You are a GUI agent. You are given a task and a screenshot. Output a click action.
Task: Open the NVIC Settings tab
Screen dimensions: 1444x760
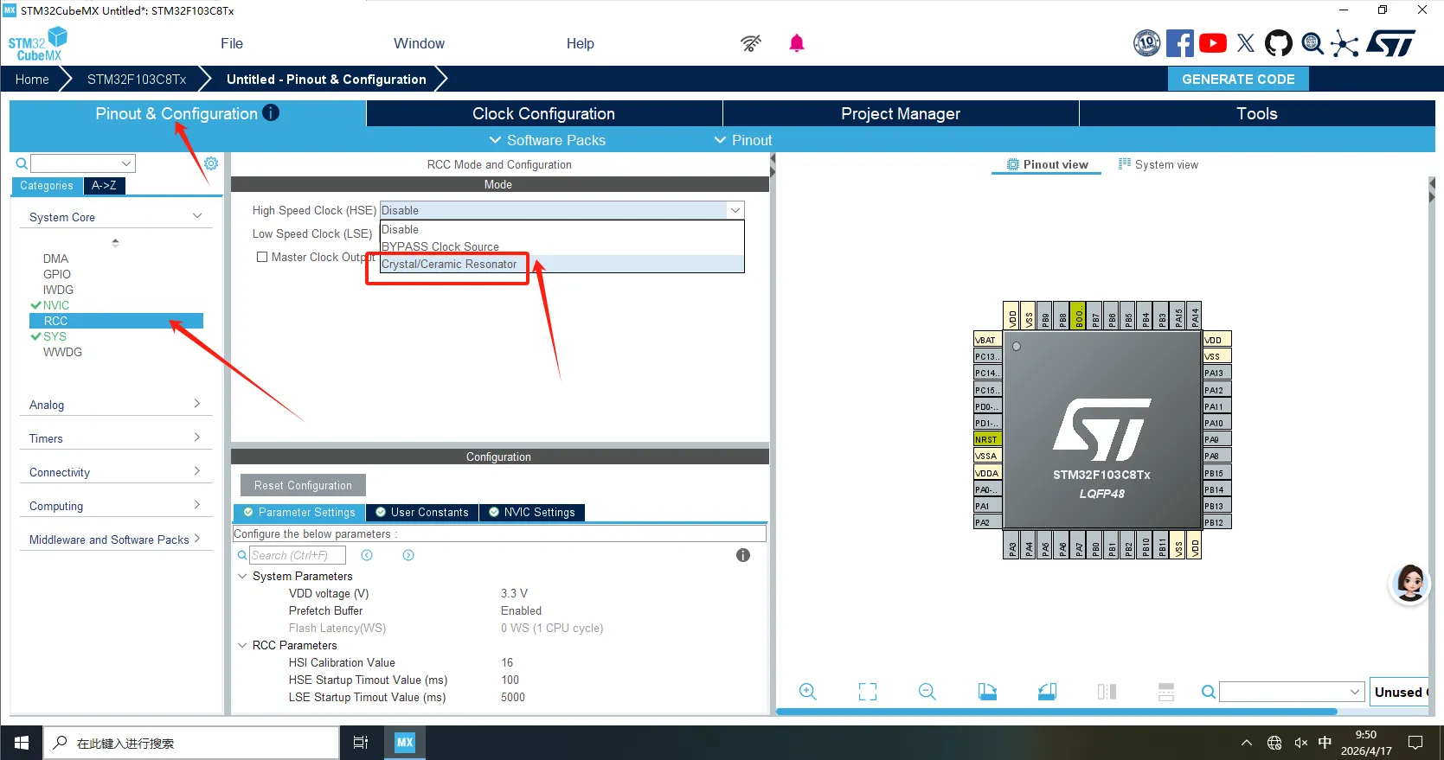[532, 512]
